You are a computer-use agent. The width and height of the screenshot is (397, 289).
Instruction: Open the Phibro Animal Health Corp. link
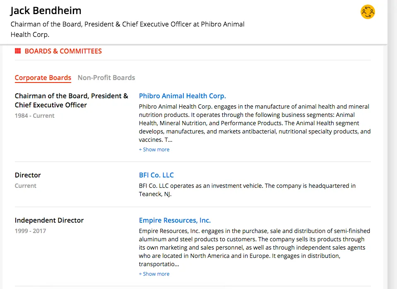[x=182, y=96]
